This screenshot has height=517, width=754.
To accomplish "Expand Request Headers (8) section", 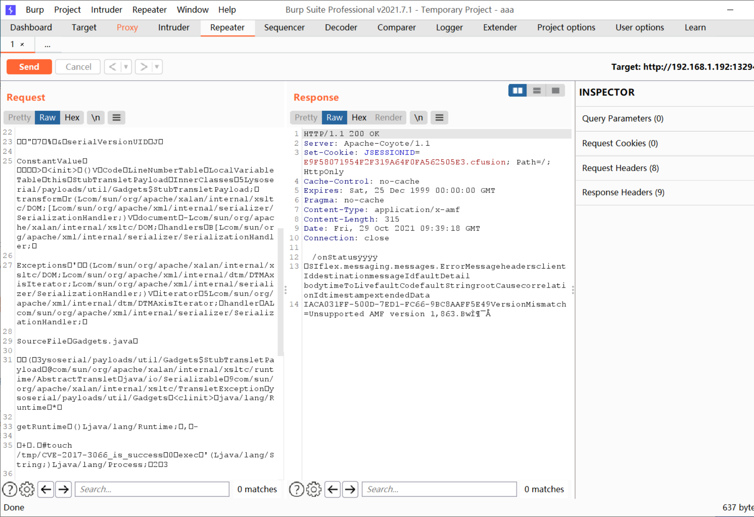I will tap(665, 168).
